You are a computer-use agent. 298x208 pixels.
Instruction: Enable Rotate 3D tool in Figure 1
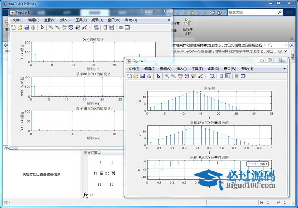point(71,27)
